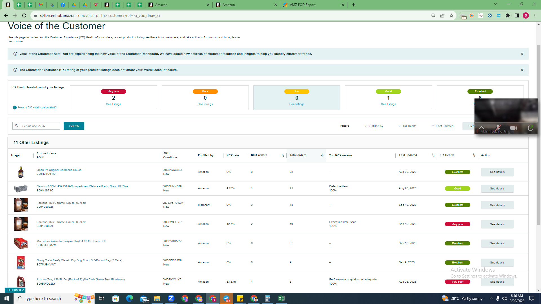See listings under the Good card

(388, 104)
